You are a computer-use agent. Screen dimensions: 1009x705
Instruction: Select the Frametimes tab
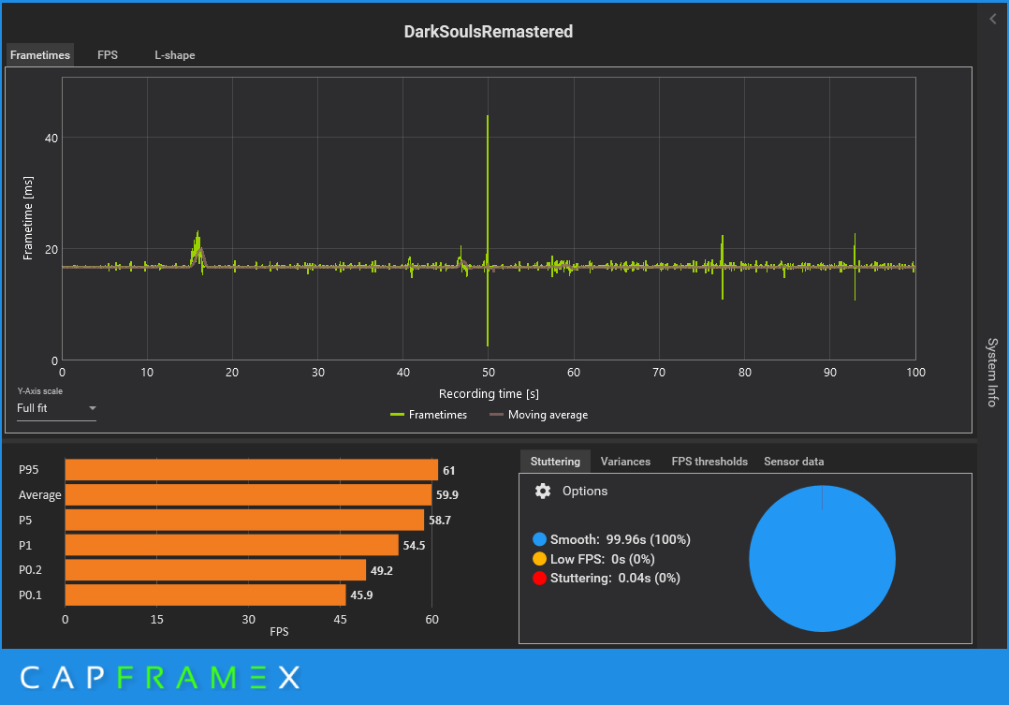click(x=40, y=54)
